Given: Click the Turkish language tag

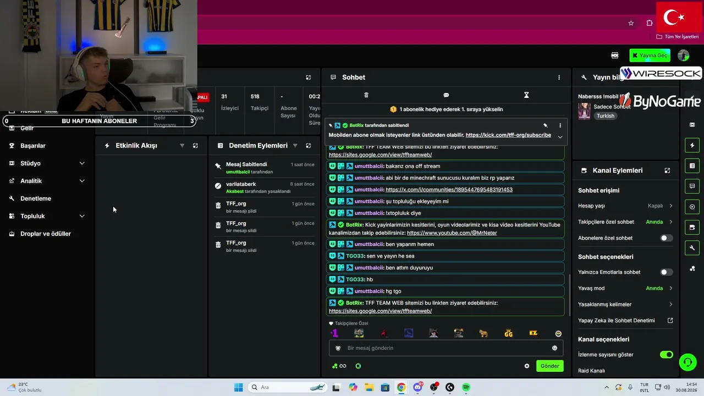Looking at the screenshot, I should click(606, 116).
